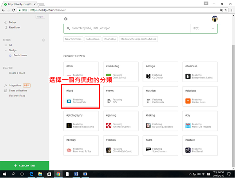The width and height of the screenshot is (235, 179).
Task: Click the Unpin sidebar button
Action: coord(40,17)
